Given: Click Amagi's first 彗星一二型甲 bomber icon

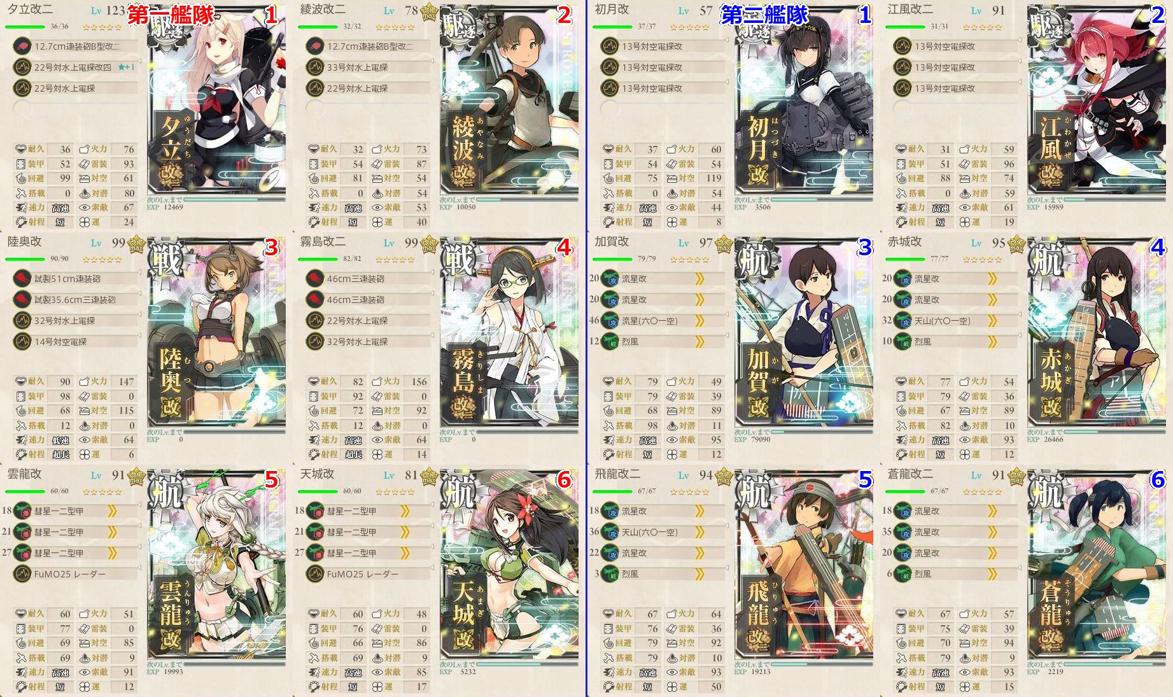Looking at the screenshot, I should pyautogui.click(x=315, y=511).
